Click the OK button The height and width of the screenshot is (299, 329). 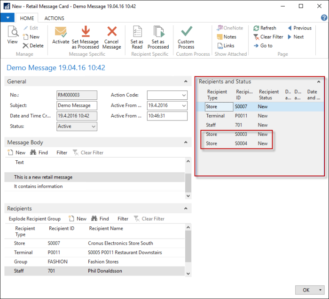(306, 290)
